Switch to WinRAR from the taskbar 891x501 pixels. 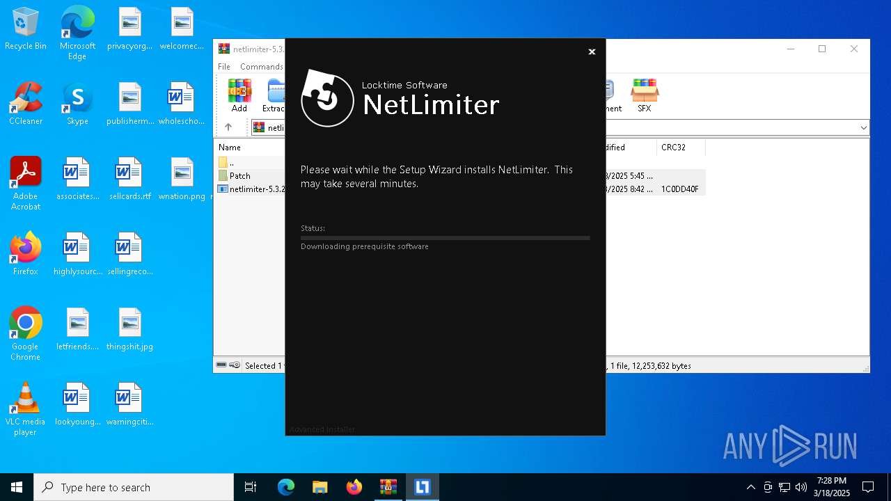[x=388, y=487]
